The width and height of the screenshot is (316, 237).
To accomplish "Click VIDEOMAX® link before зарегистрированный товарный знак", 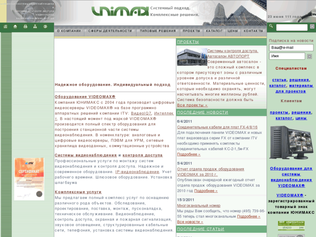I will pos(290,195).
